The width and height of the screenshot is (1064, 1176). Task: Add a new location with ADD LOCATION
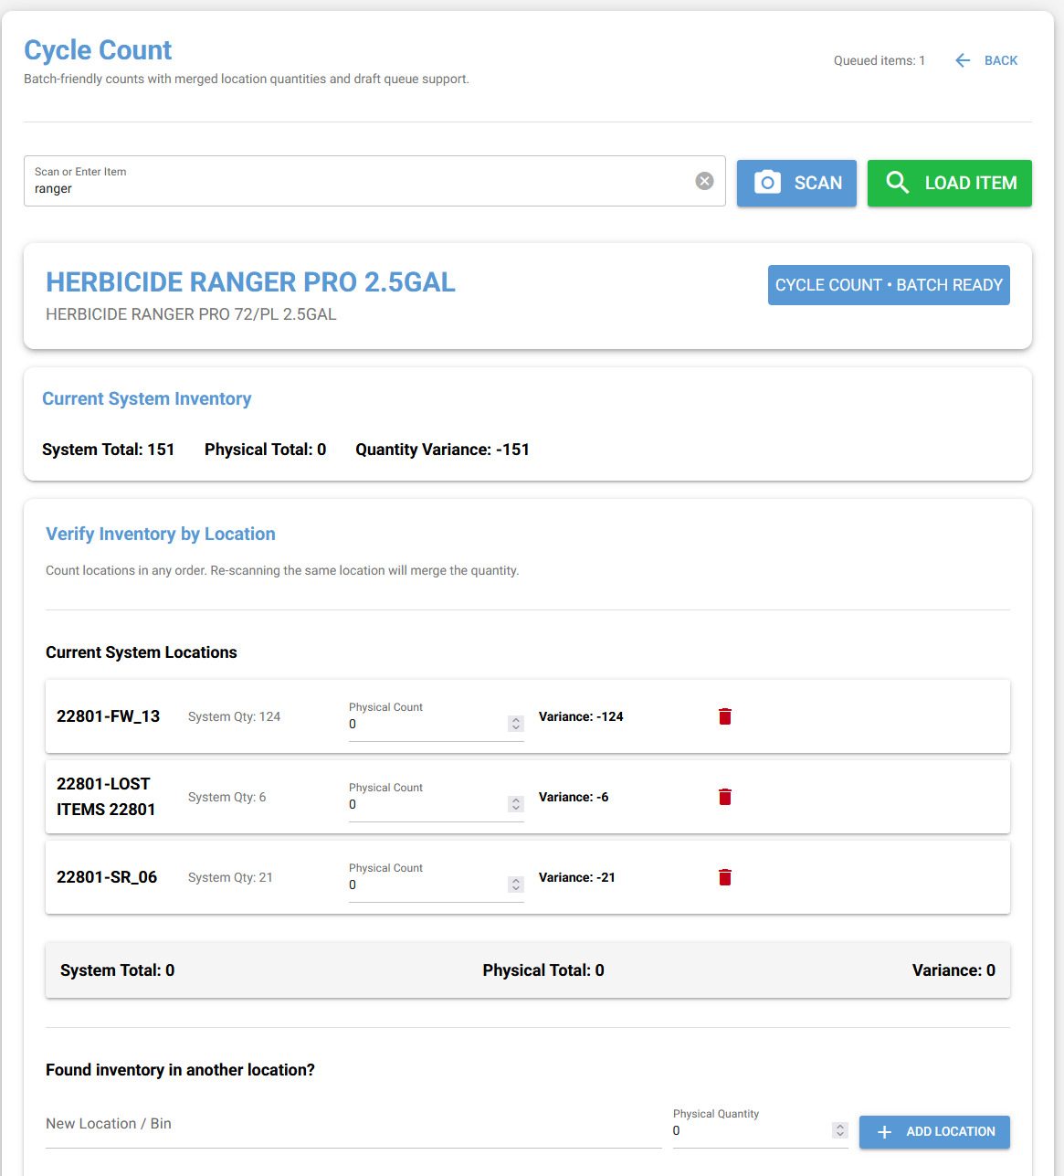[934, 1131]
